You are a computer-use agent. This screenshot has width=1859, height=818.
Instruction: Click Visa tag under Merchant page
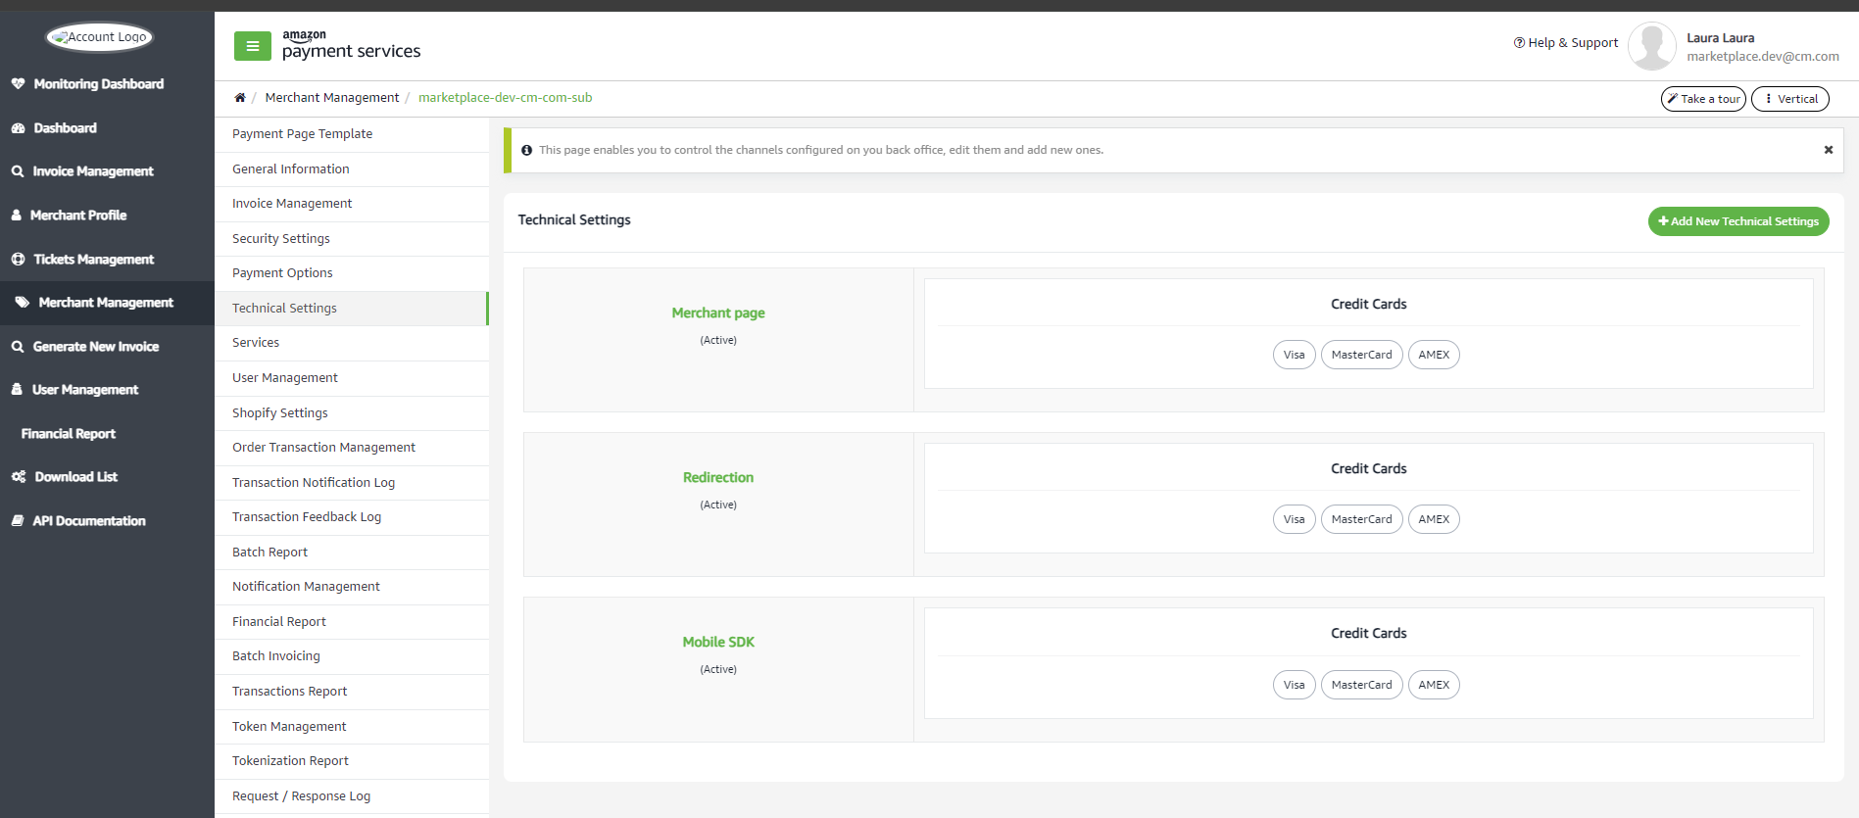coord(1295,355)
